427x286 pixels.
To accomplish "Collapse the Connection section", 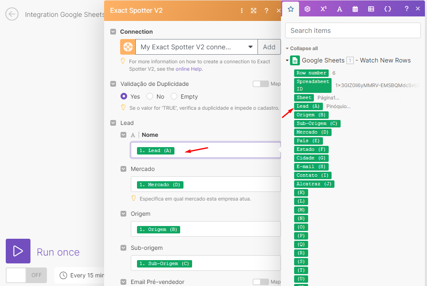I will [113, 32].
